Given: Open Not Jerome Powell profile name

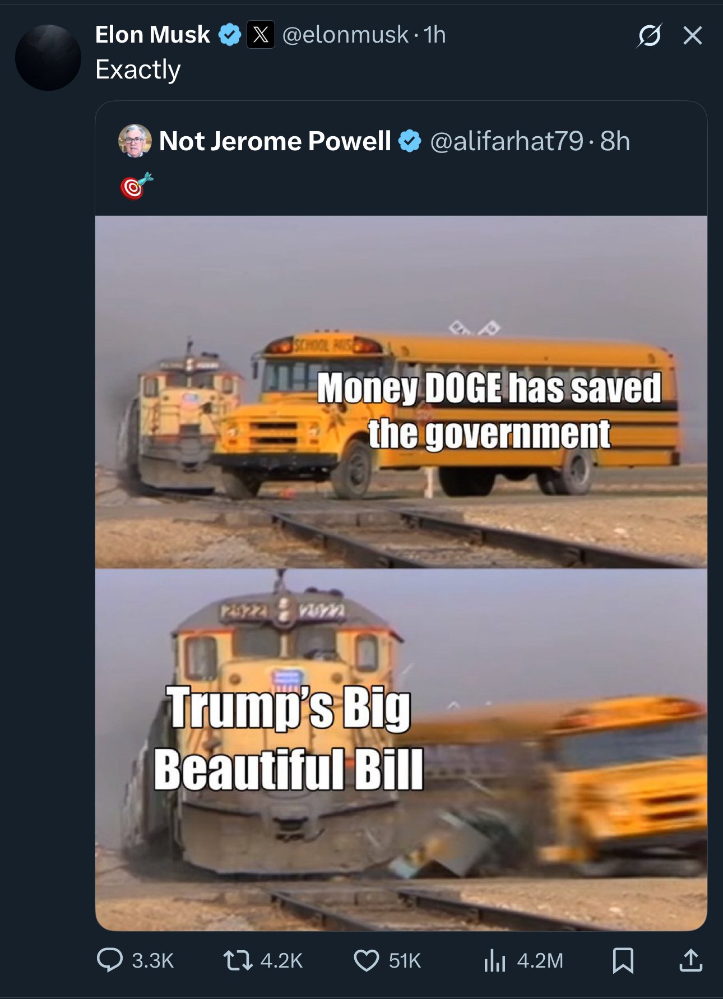Looking at the screenshot, I should click(x=275, y=141).
